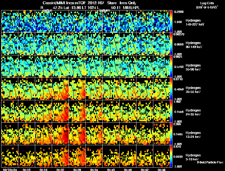Screen dimensions: 225x171
Task: Open the 35-55 keV panel at 05:28
Action: [x=77, y=89]
